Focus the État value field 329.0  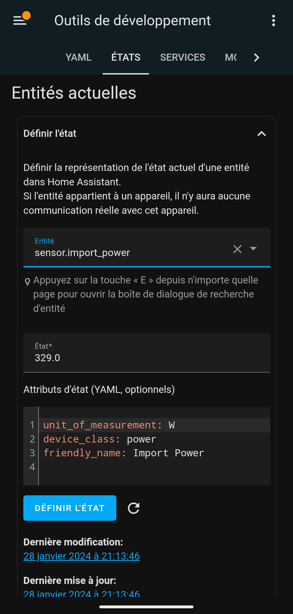coord(147,353)
